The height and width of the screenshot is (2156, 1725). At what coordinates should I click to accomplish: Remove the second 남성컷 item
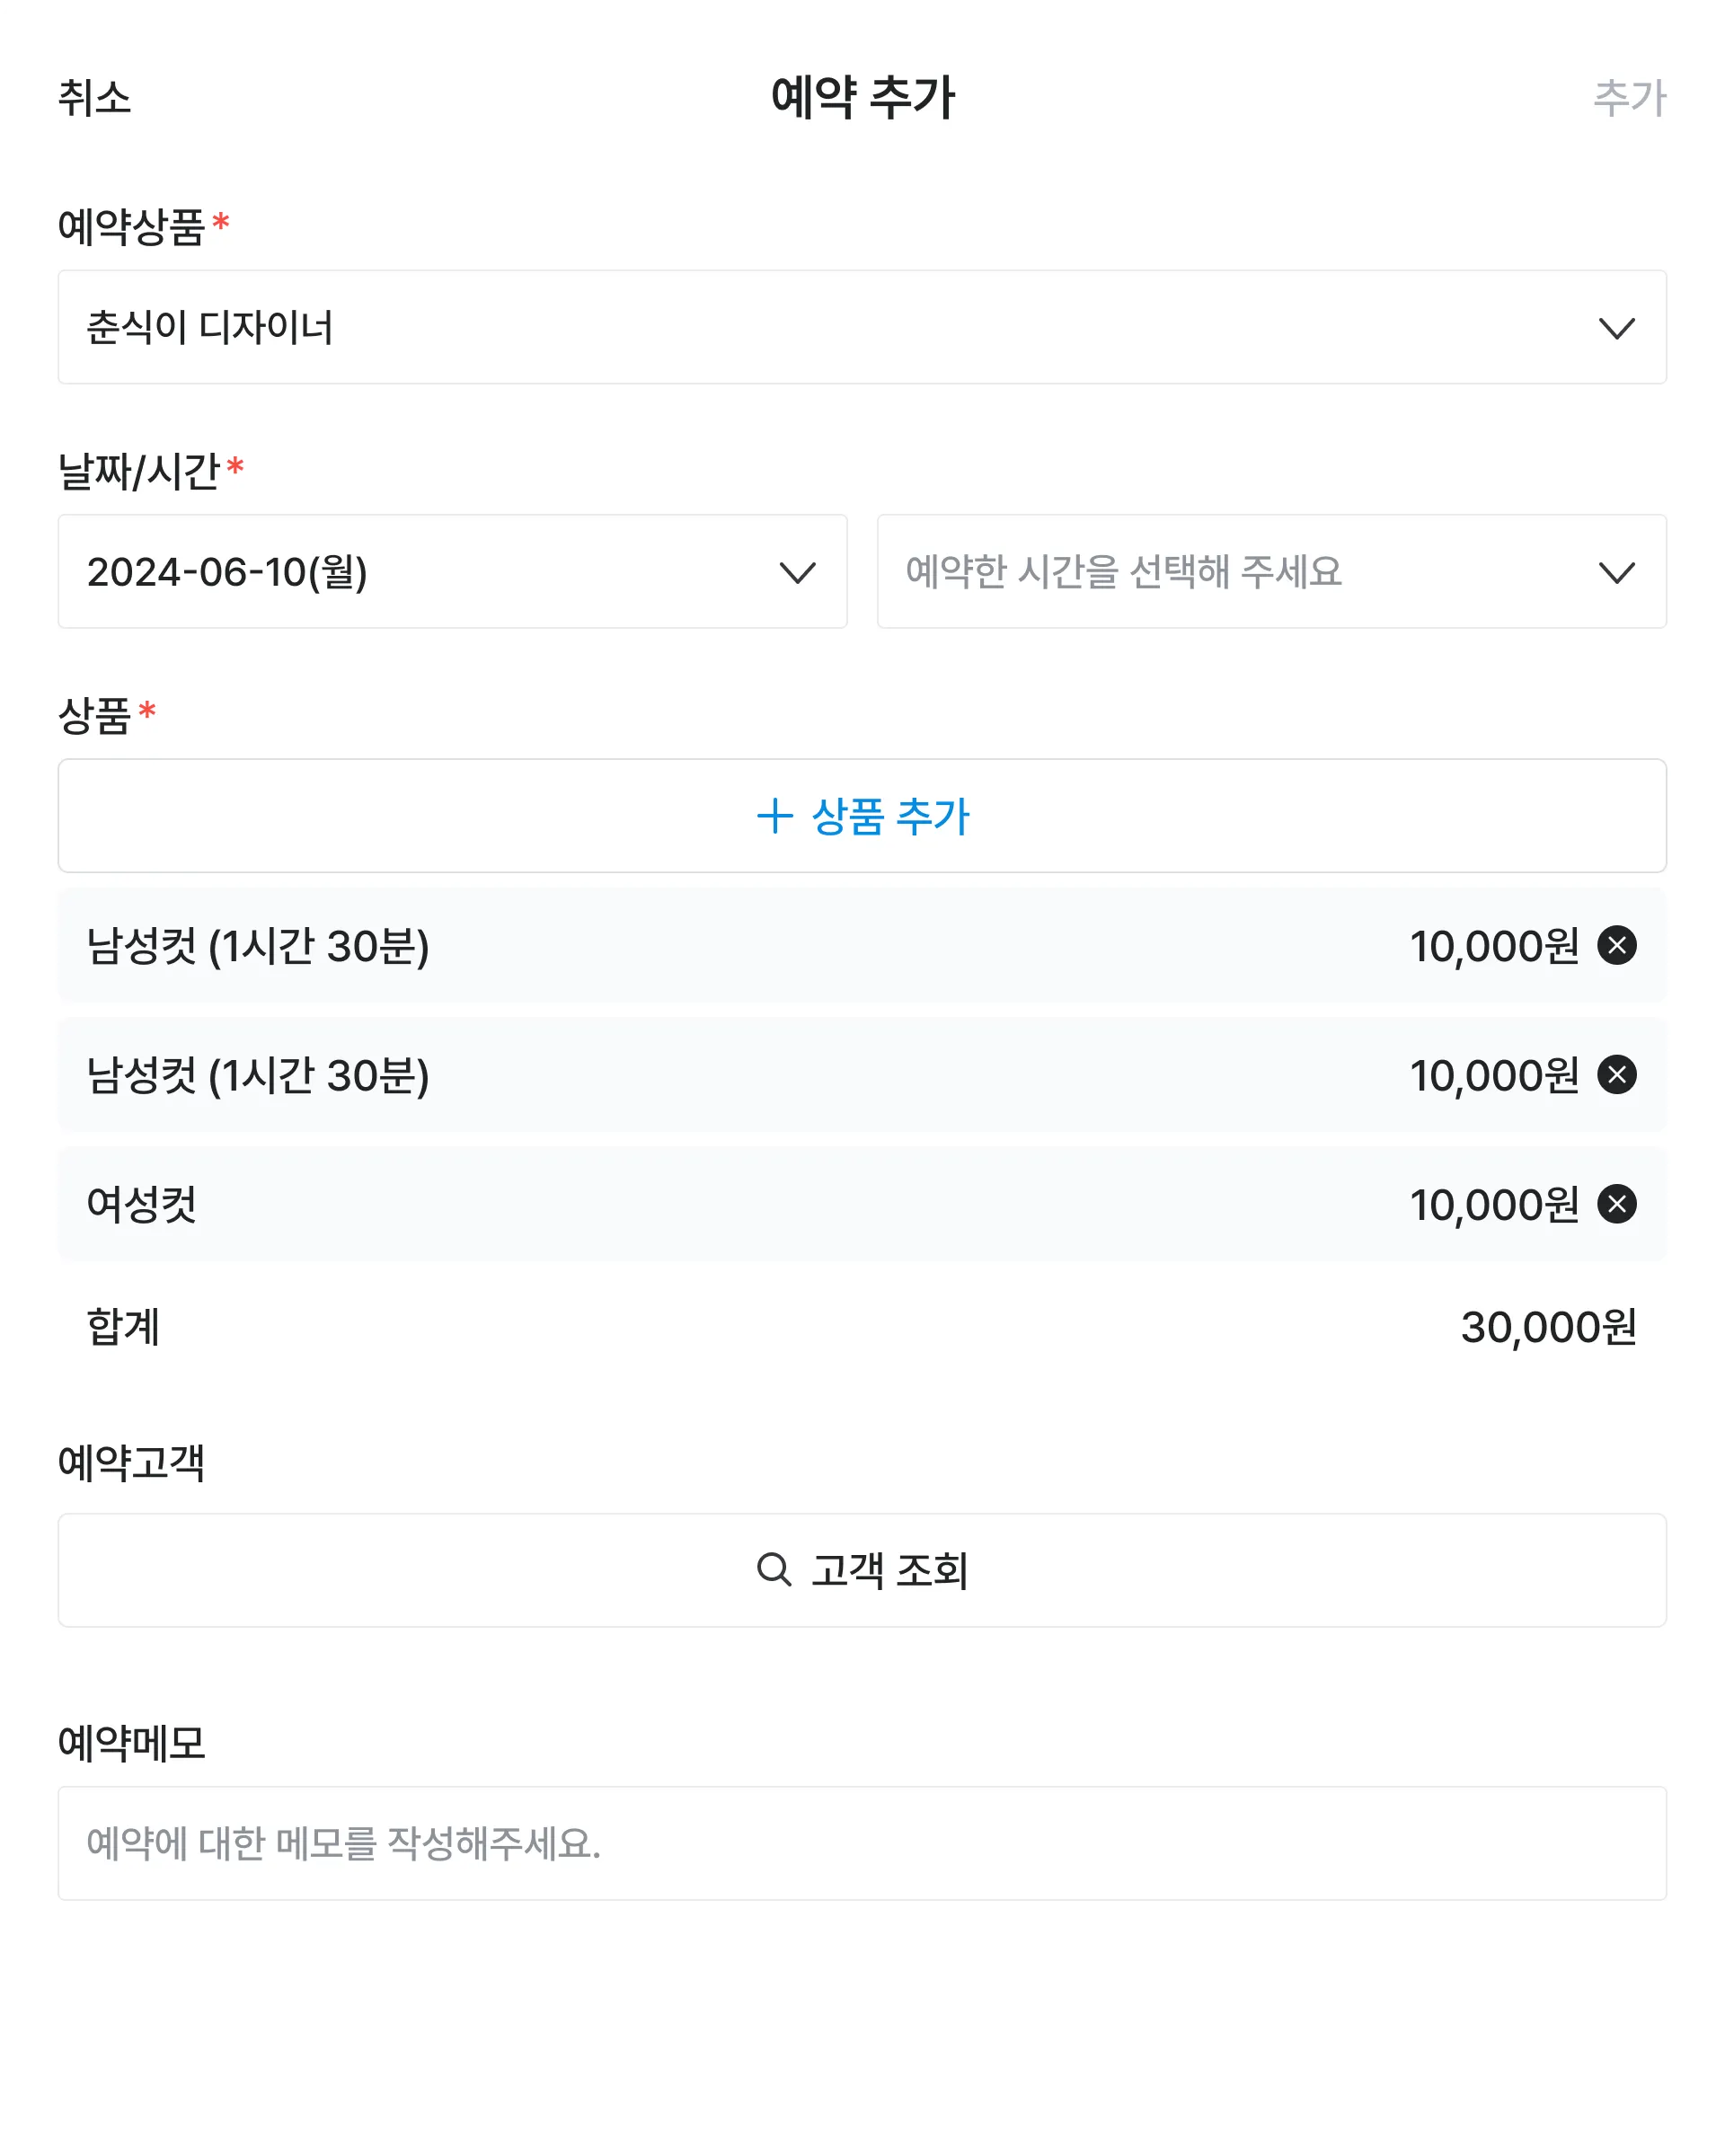coord(1616,1075)
